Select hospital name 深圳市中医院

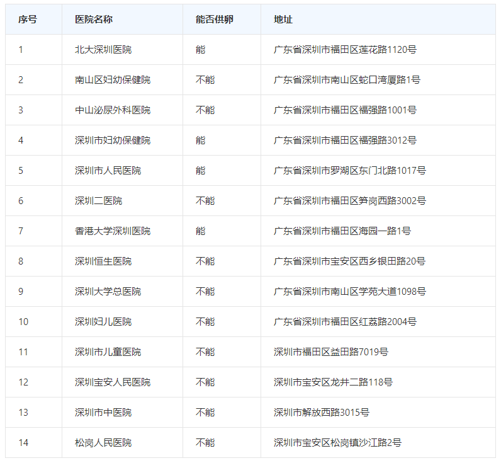103,412
